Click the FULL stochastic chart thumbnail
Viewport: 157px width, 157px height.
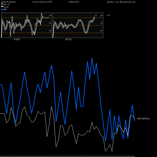tap(78, 25)
